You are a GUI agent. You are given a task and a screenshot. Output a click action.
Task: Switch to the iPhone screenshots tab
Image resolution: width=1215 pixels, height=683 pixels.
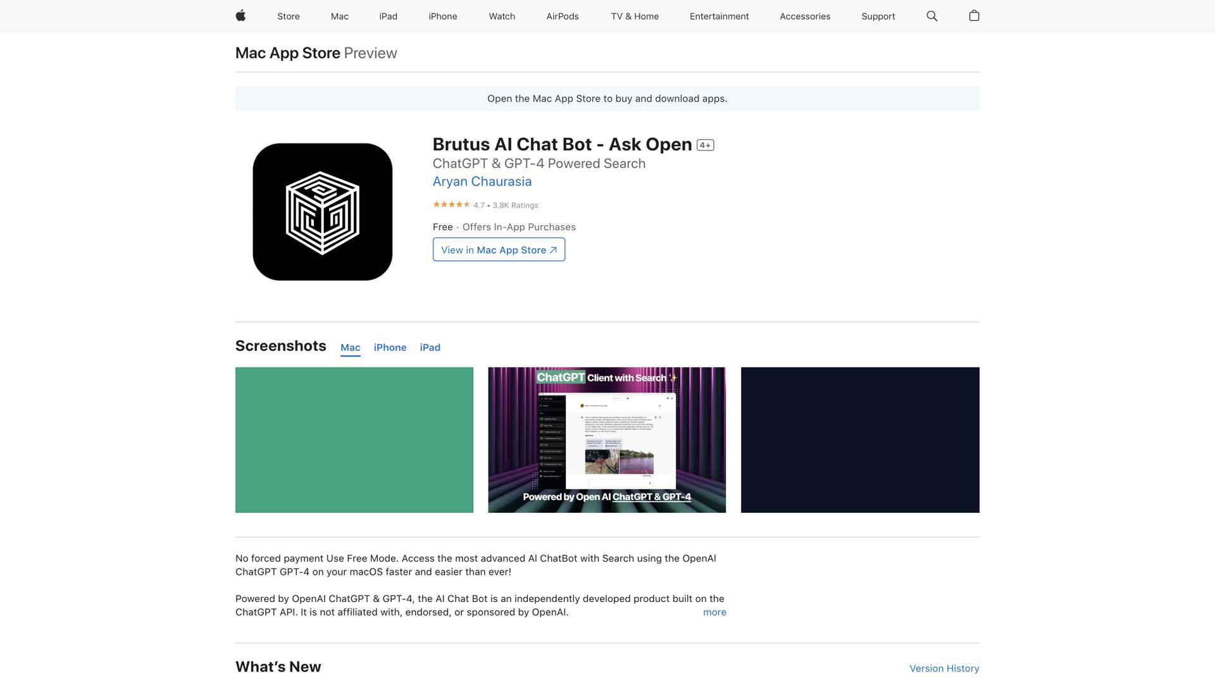pyautogui.click(x=390, y=347)
